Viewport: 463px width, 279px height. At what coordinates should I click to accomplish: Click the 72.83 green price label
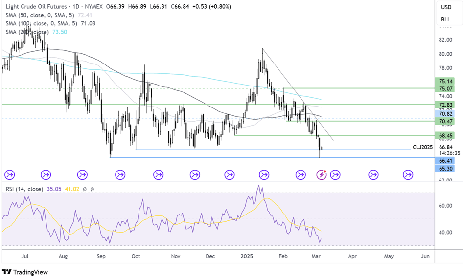445,105
